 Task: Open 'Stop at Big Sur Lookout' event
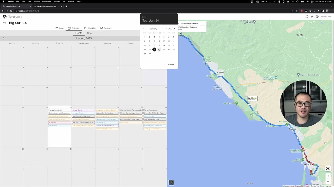click(x=107, y=113)
